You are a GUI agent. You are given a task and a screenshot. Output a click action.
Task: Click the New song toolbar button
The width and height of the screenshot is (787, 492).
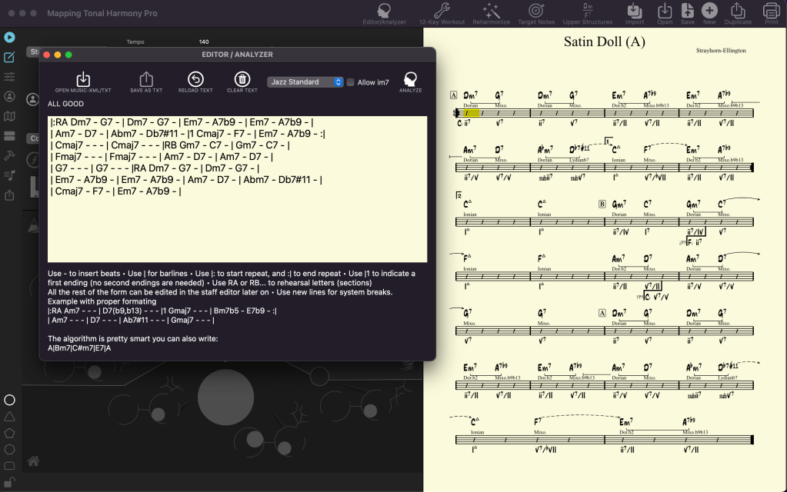[x=709, y=11]
